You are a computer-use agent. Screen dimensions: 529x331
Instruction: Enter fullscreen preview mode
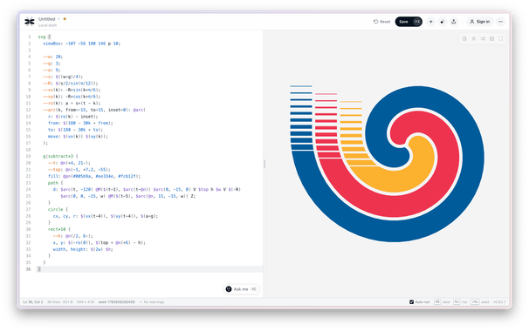[501, 38]
